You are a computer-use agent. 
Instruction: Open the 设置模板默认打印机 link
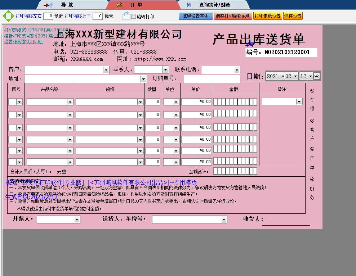(23, 42)
